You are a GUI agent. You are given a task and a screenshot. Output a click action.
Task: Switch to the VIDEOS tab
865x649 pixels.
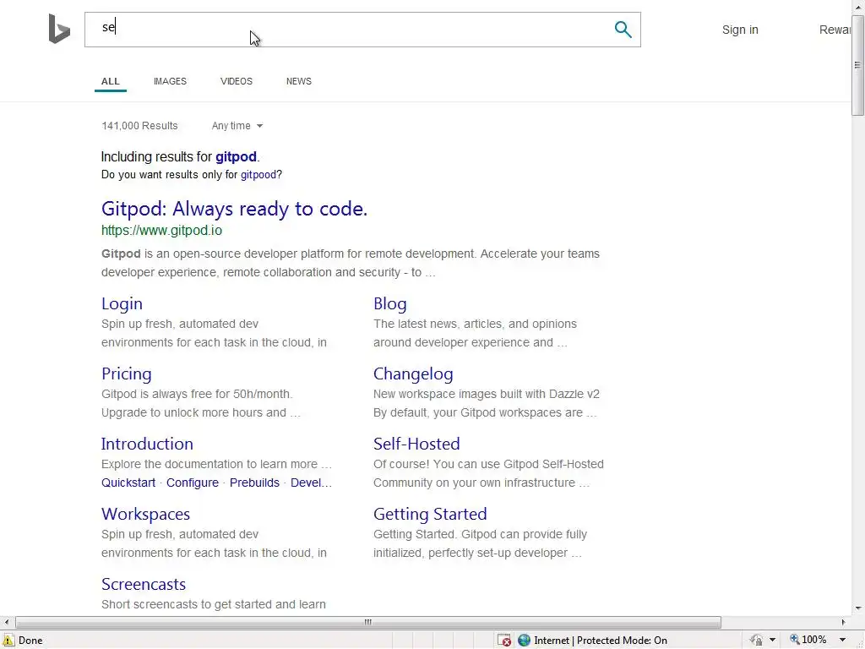point(237,81)
